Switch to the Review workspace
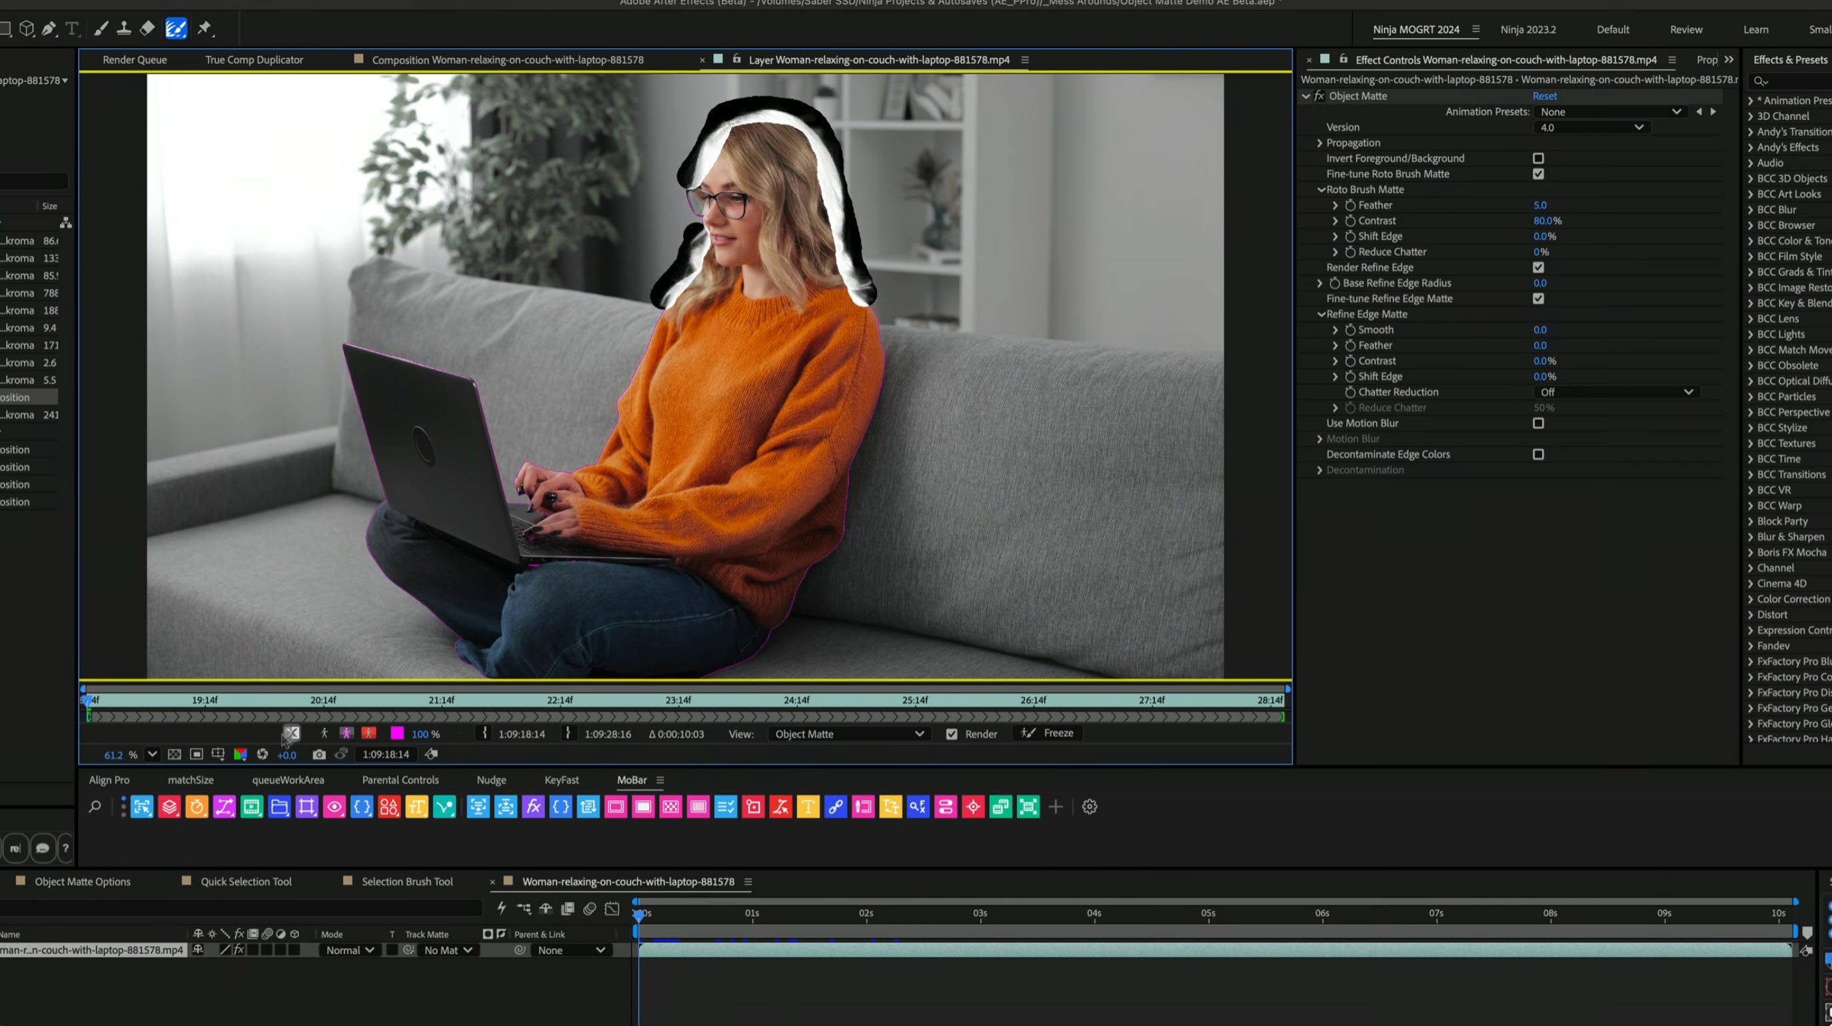This screenshot has height=1026, width=1832. coord(1685,30)
